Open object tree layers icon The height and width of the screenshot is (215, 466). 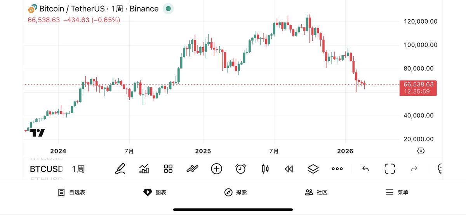(x=313, y=169)
